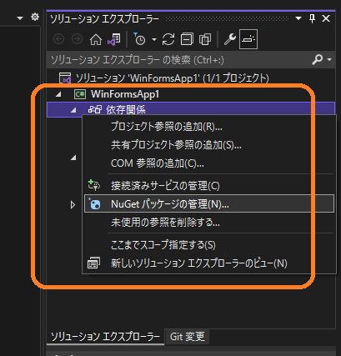Open the pending changes filter clock icon
The height and width of the screenshot is (356, 341).
pyautogui.click(x=140, y=39)
